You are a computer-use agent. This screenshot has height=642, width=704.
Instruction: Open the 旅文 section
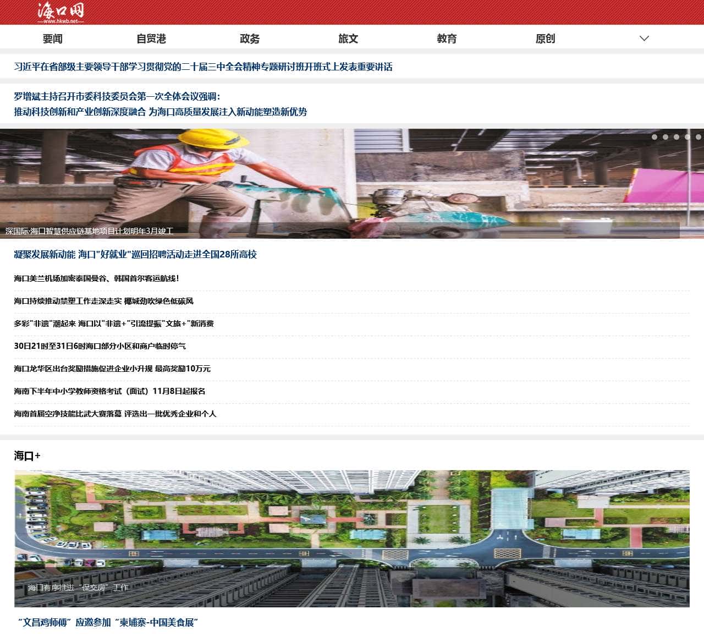348,39
